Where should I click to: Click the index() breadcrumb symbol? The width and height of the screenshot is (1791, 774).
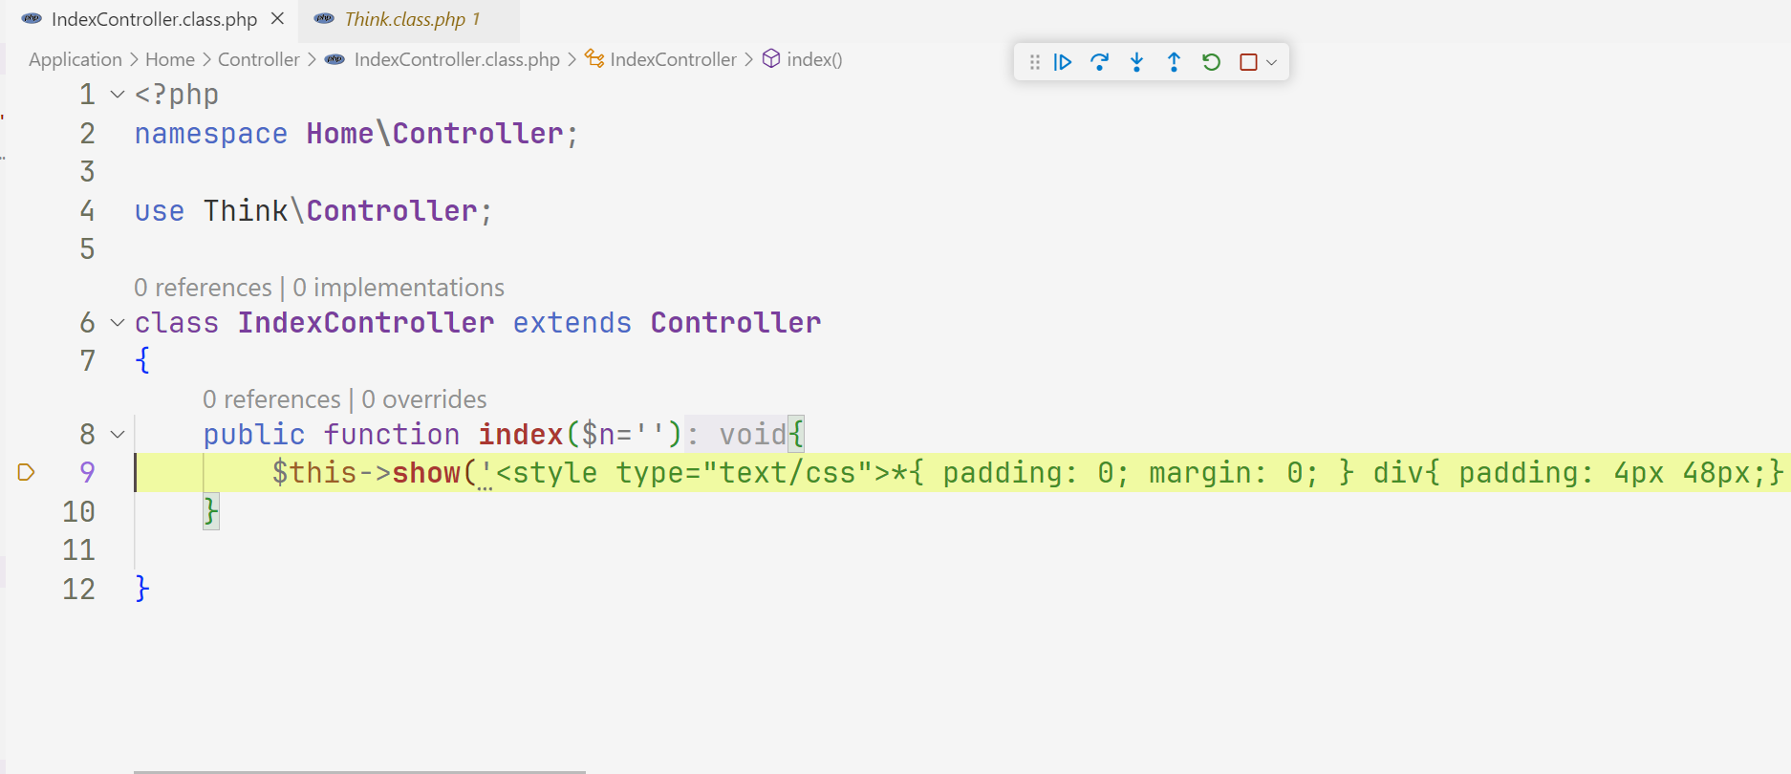click(x=813, y=59)
